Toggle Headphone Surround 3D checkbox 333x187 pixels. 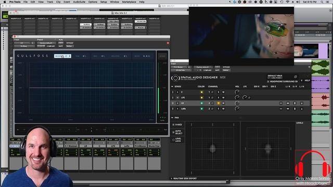[x=268, y=82]
